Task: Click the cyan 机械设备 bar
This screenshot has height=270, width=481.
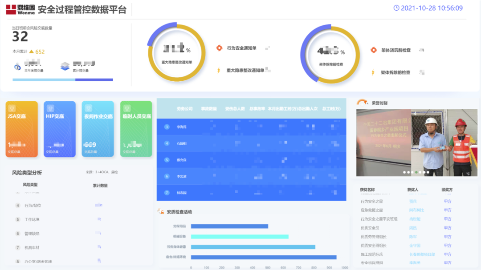Action: 240,236
